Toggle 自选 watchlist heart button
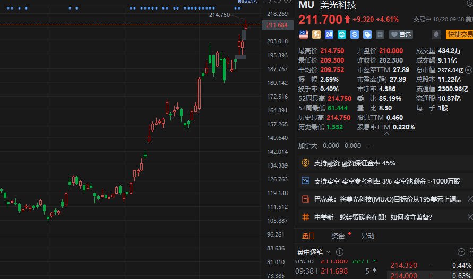Screen dimensions: 473x279 tap(401, 34)
